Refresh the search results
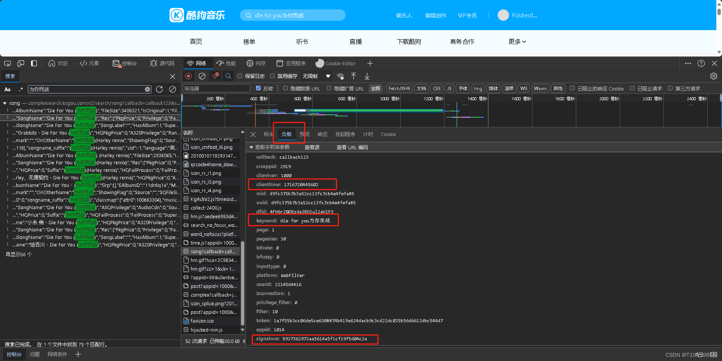 (x=159, y=89)
